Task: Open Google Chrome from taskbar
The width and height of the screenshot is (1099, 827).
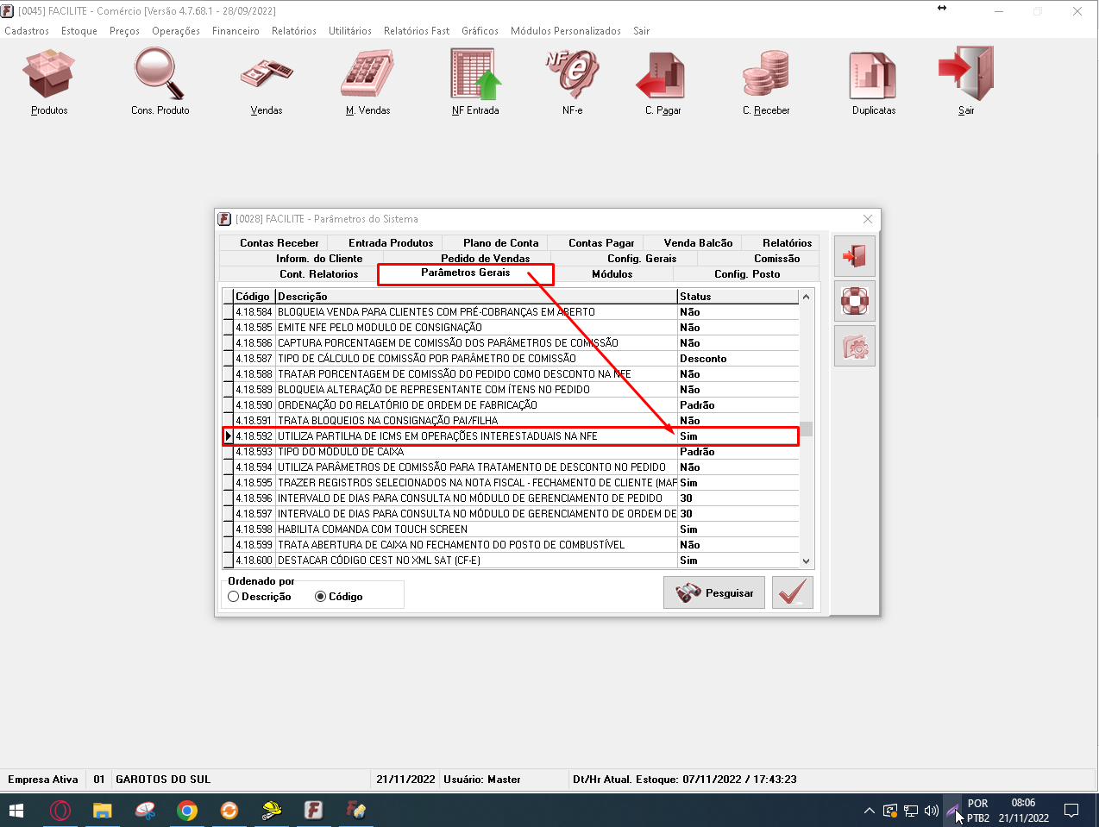Action: pos(187,811)
